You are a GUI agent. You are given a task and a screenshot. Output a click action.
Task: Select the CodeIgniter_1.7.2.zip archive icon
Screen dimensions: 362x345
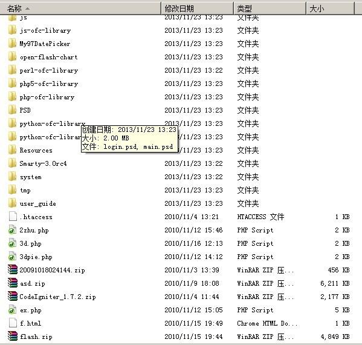(x=13, y=297)
